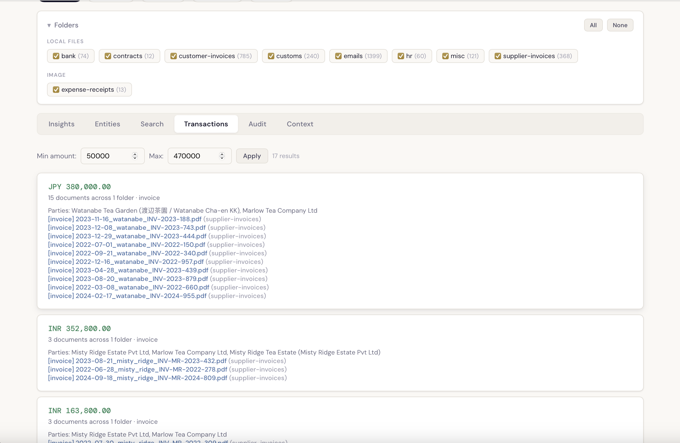The image size is (680, 443).
Task: Open invoice watanabe_INV-2023-439.pdf
Action: pyautogui.click(x=128, y=270)
